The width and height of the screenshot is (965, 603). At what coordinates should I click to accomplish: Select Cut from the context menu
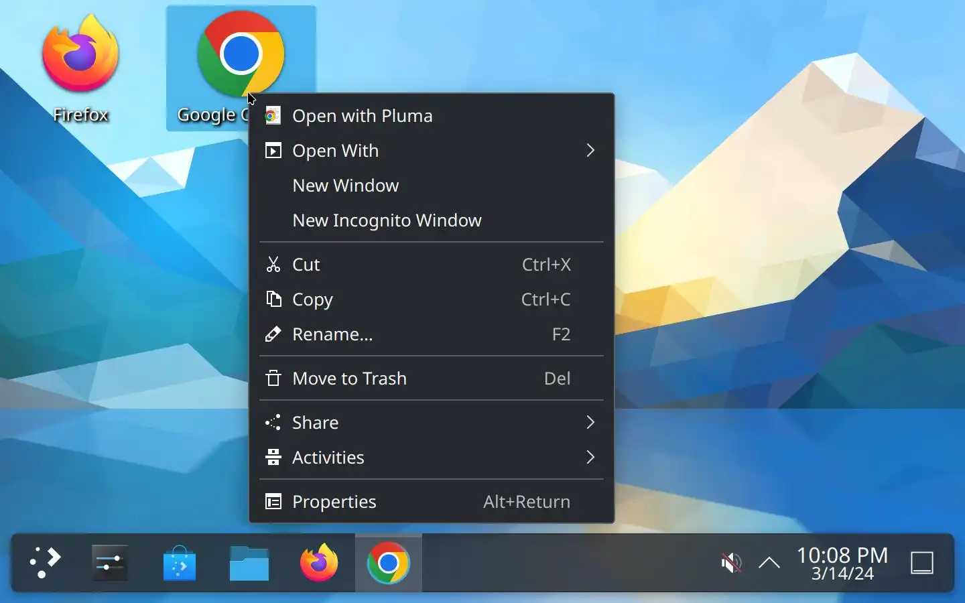pyautogui.click(x=432, y=265)
